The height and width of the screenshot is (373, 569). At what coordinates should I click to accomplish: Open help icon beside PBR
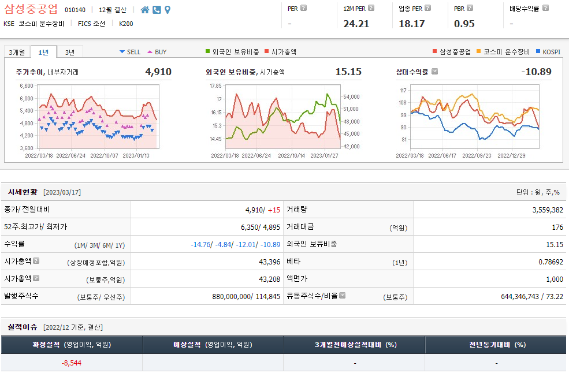tap(470, 8)
